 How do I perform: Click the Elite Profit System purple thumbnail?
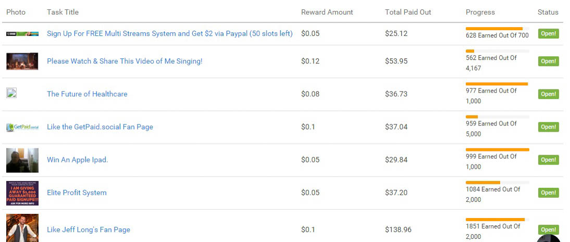tap(22, 193)
